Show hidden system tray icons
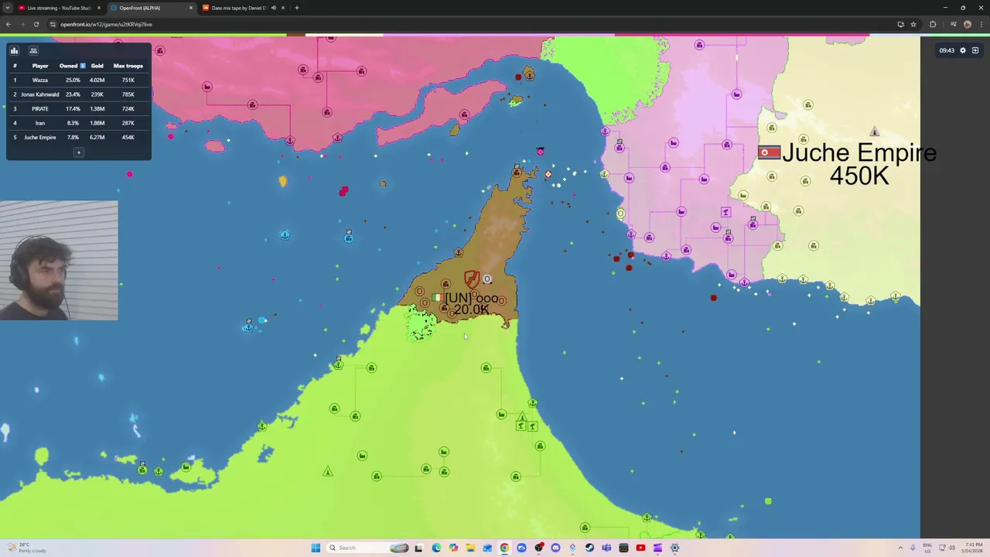Screen dimensions: 990x557 [900, 548]
